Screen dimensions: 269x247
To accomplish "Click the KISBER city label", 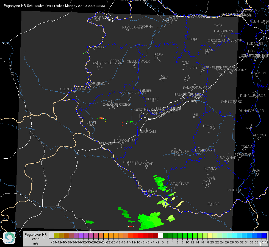I will [193, 39].
